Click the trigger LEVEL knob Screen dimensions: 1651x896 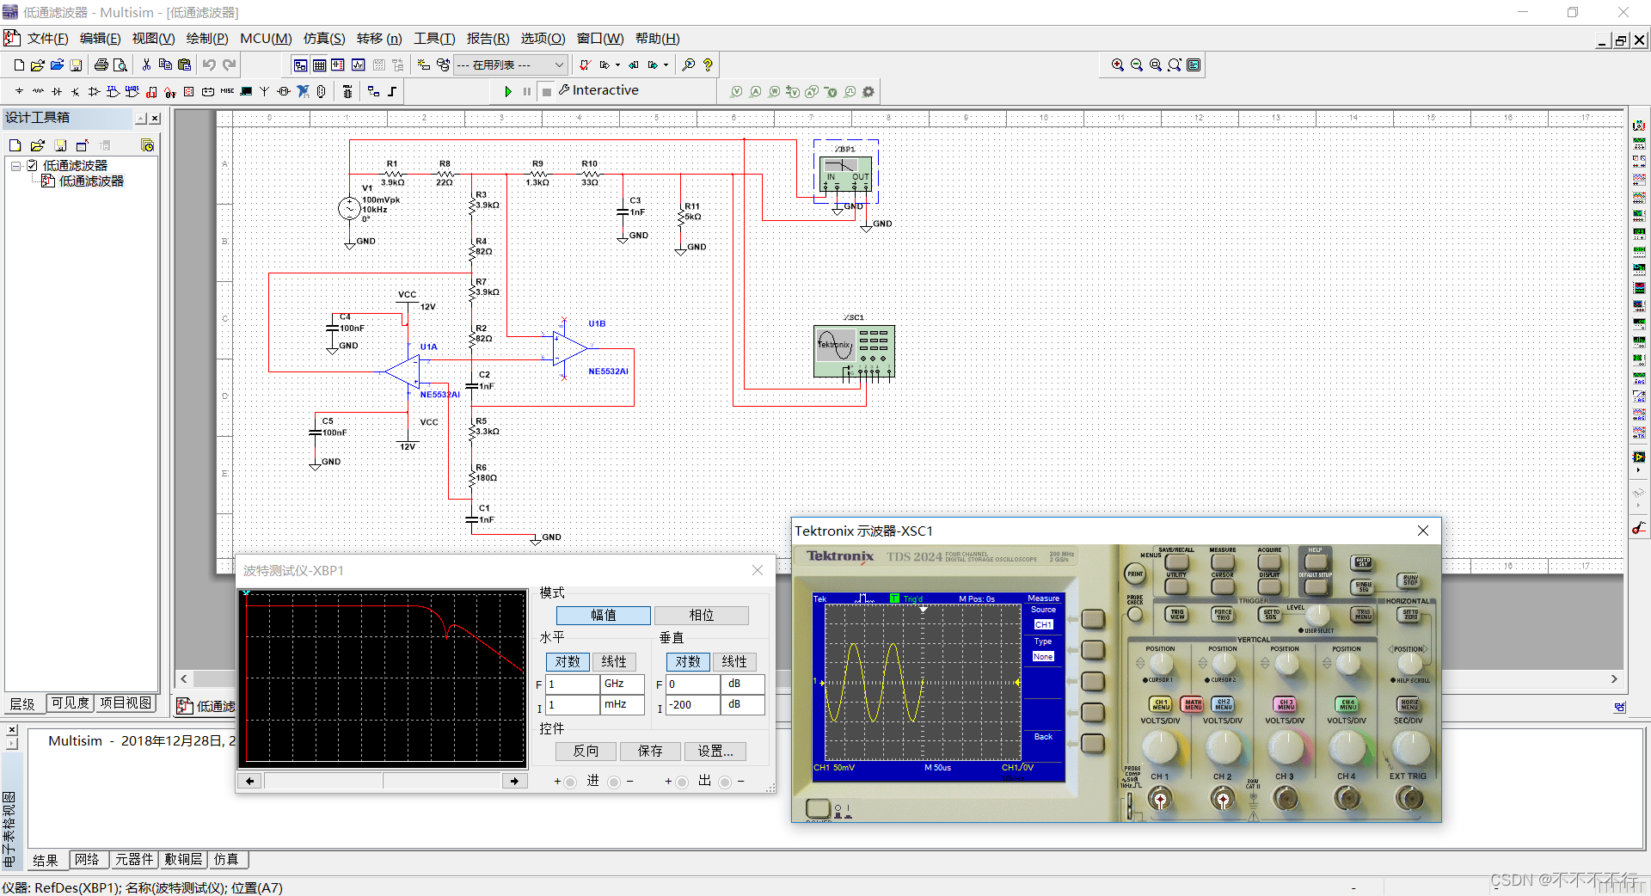[x=1317, y=616]
